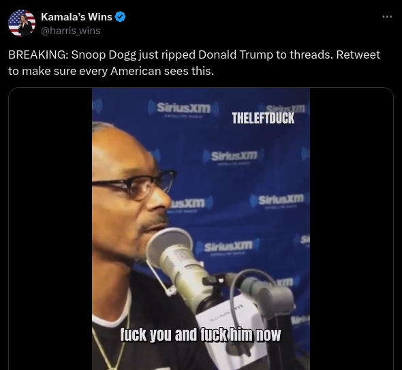The image size is (402, 370).
Task: Click the black letterbox left of video
Action: [50, 229]
